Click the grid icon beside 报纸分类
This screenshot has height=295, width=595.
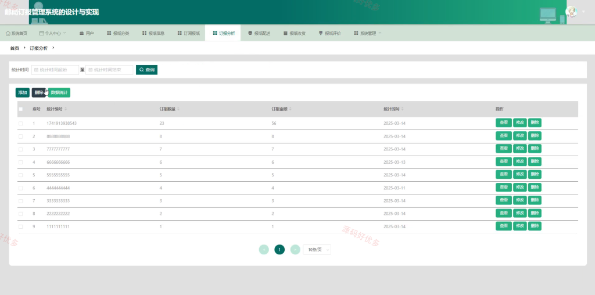(x=109, y=33)
